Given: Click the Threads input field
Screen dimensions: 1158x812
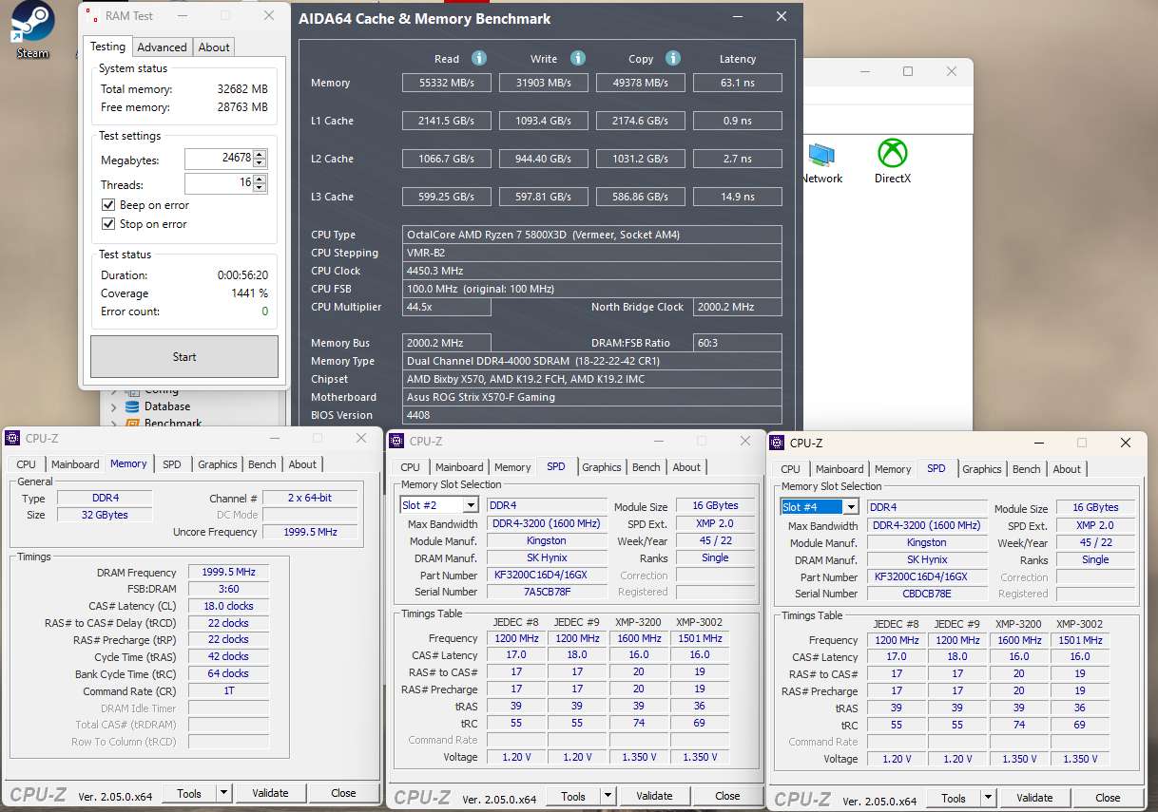Looking at the screenshot, I should (x=219, y=183).
